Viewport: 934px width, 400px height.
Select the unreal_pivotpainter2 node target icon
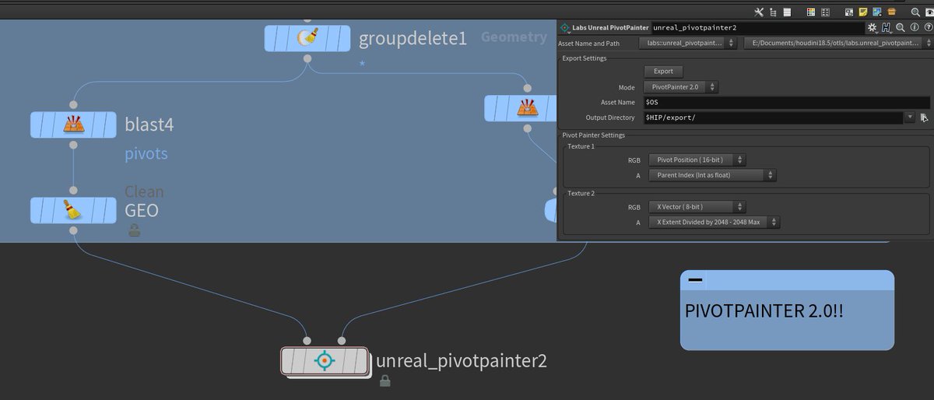coord(324,360)
